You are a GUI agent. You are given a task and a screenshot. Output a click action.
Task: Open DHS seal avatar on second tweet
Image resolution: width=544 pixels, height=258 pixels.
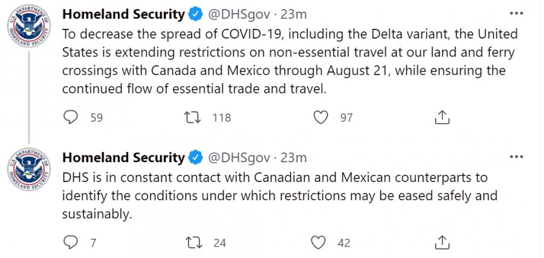(x=29, y=172)
